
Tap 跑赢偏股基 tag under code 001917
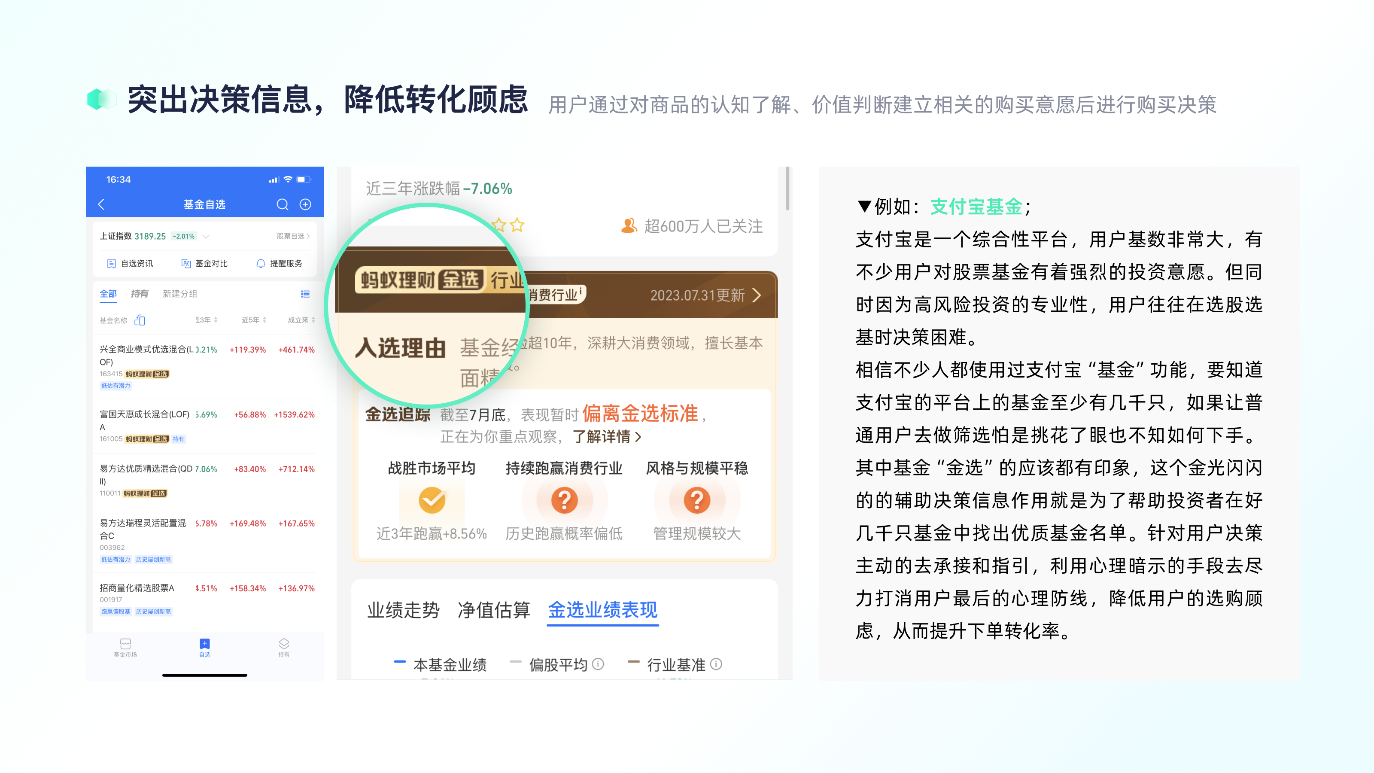click(x=116, y=612)
